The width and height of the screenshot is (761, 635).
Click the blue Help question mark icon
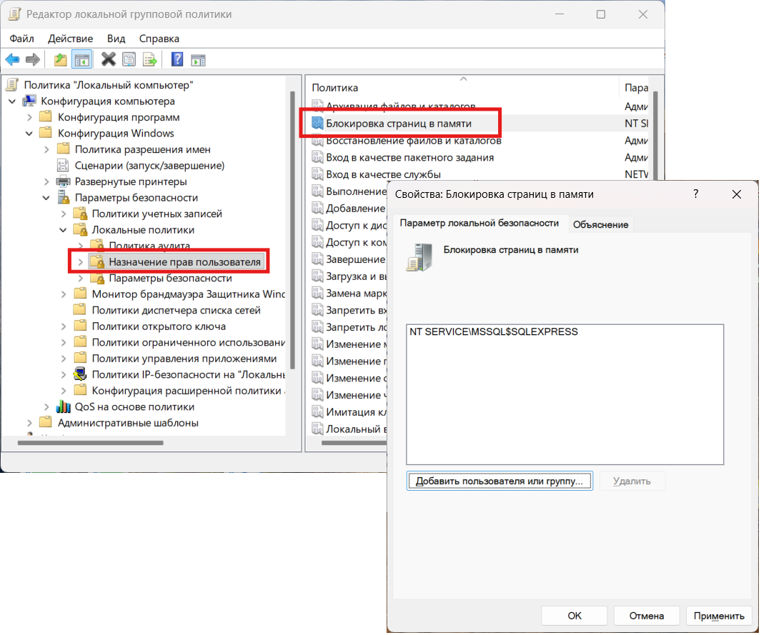pos(177,59)
